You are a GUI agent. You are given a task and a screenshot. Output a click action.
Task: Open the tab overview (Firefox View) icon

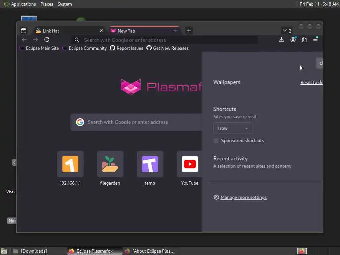[24, 31]
